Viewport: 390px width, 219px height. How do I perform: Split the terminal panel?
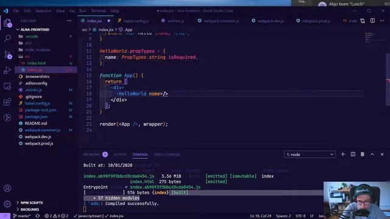[353, 154]
